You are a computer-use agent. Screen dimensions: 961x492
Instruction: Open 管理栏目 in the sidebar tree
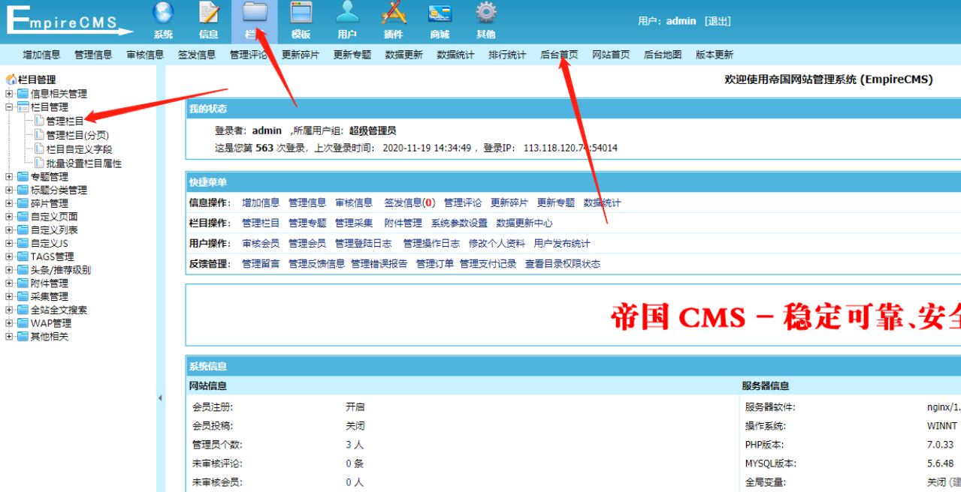[x=65, y=121]
